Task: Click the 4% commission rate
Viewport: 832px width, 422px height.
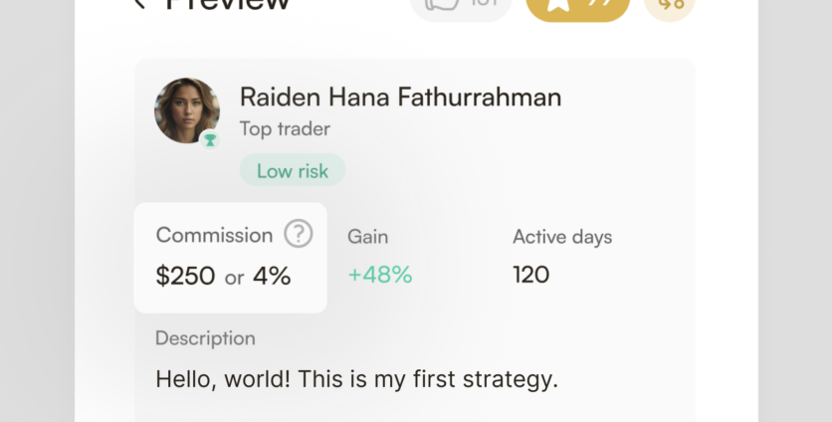Action: [272, 276]
